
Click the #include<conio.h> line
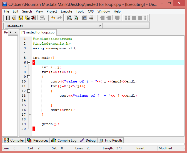[52, 43]
